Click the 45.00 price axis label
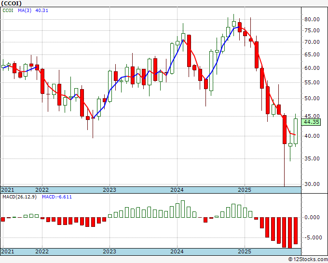This screenshot has height=263, width=328. point(312,116)
